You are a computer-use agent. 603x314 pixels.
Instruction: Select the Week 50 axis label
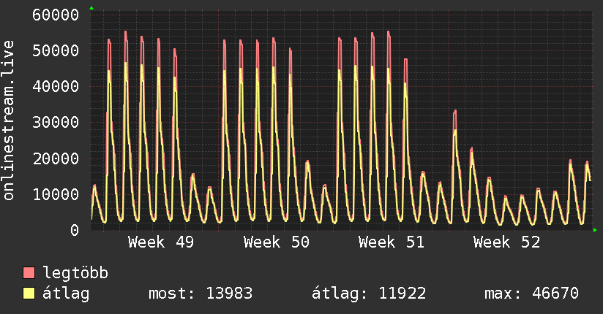point(277,242)
